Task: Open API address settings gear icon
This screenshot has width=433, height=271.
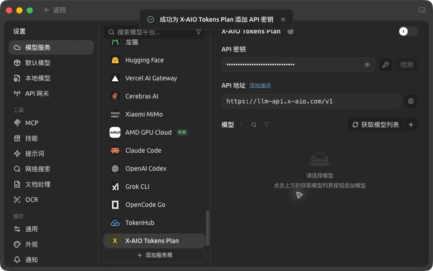Action: tap(410, 101)
